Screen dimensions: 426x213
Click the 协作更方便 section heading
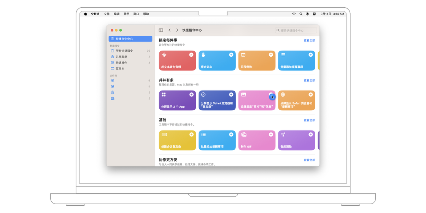point(168,160)
